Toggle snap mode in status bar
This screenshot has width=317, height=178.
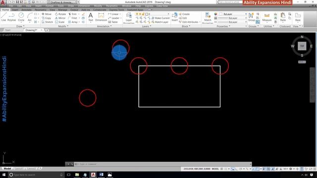coord(226,169)
